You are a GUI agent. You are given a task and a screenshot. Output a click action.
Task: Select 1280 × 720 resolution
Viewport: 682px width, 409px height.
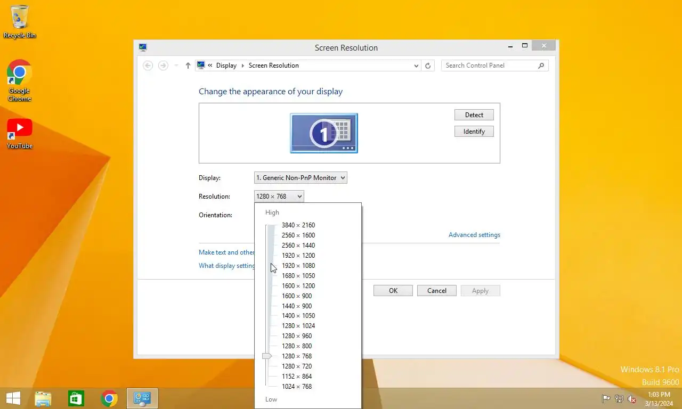coord(297,366)
